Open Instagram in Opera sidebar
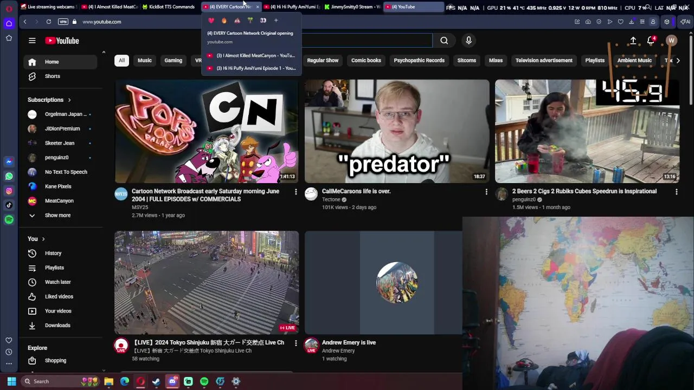The height and width of the screenshot is (390, 694). tap(9, 191)
